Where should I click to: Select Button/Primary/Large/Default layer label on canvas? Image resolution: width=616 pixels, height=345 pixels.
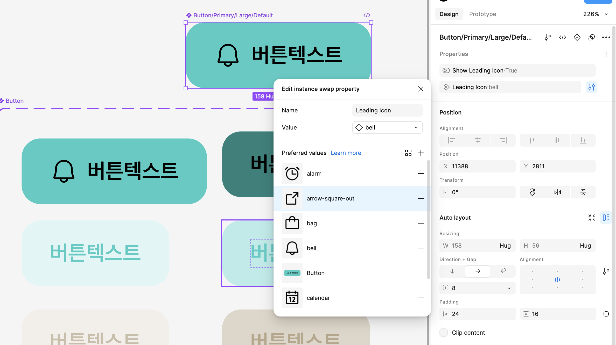click(x=233, y=15)
